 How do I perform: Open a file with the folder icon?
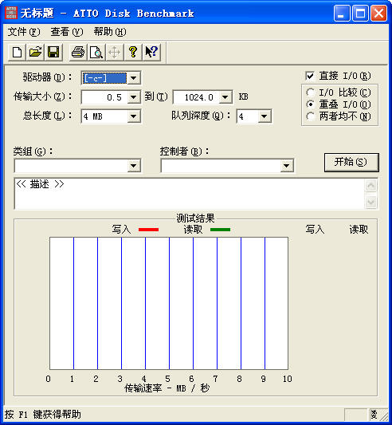point(35,52)
